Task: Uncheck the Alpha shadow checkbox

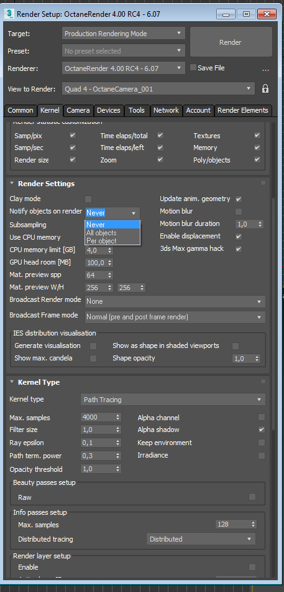Action: tap(262, 430)
